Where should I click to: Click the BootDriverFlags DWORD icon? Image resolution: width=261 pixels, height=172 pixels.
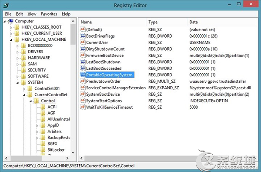point(83,36)
